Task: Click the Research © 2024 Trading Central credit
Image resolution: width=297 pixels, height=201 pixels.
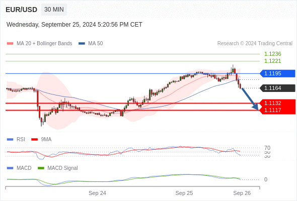Action: (255, 44)
